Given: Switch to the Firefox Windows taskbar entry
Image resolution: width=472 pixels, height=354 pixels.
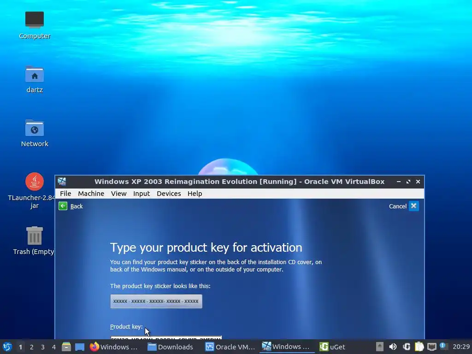Looking at the screenshot, I should click(114, 347).
